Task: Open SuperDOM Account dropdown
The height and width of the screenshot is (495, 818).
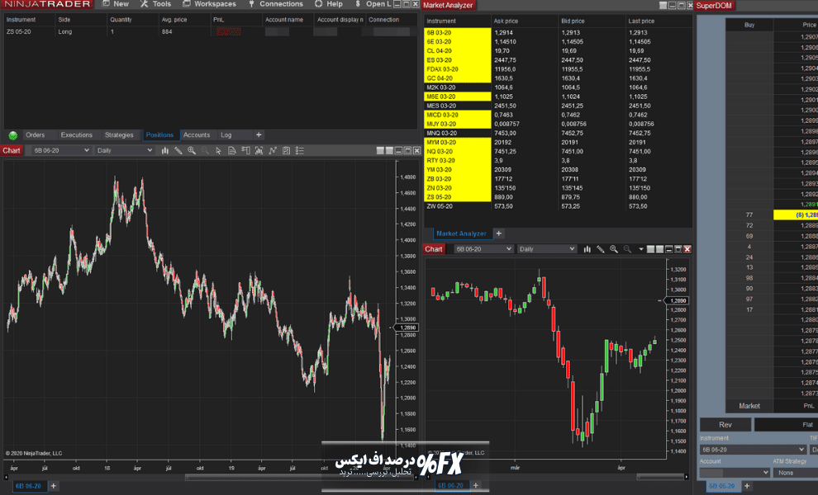Action: click(735, 473)
